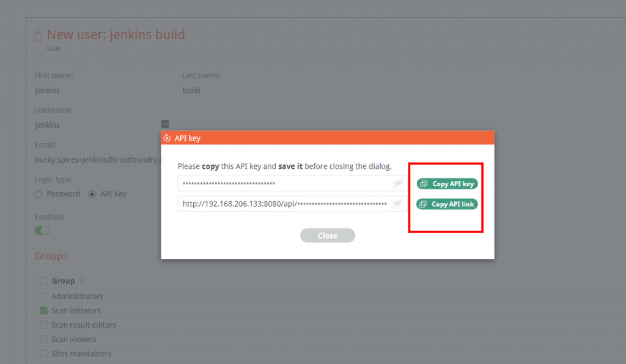Toggle the Enabled switch off
The width and height of the screenshot is (626, 364).
42,231
